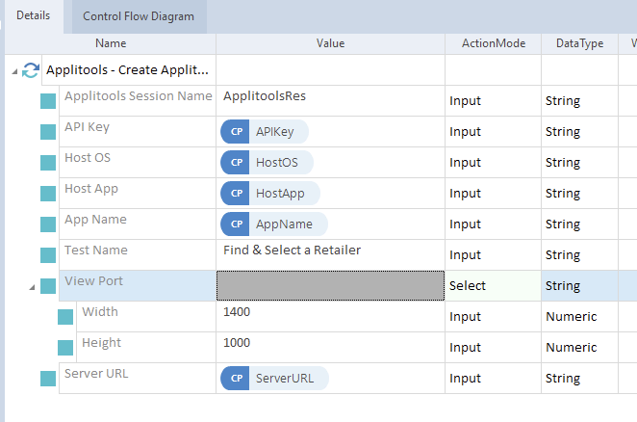The image size is (637, 422).
Task: Open the Input ActionMode of Applitools Session Name
Action: [494, 100]
